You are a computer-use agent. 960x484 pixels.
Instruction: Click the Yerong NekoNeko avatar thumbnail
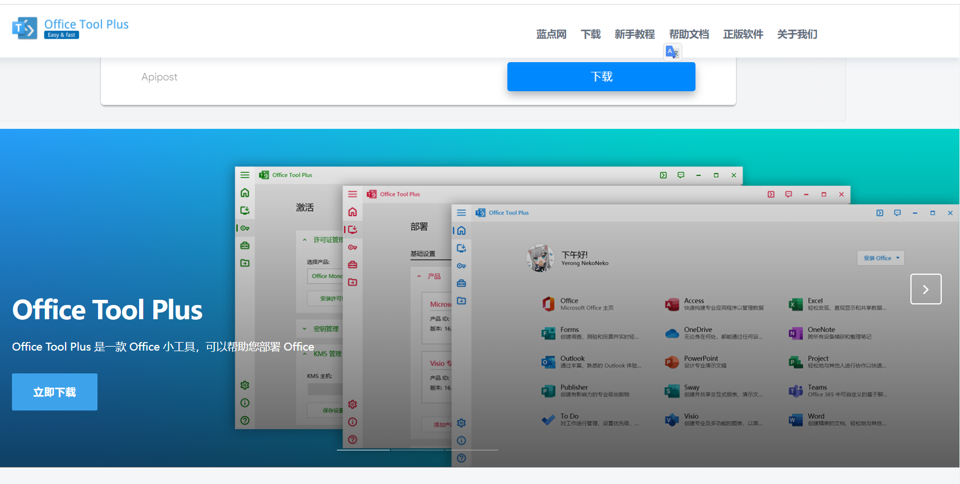pyautogui.click(x=540, y=258)
